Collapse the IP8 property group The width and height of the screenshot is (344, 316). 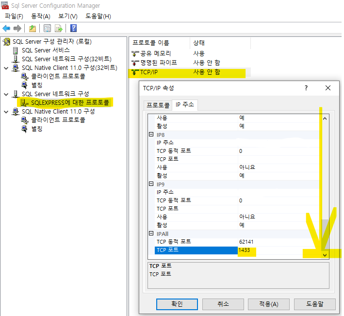151,134
